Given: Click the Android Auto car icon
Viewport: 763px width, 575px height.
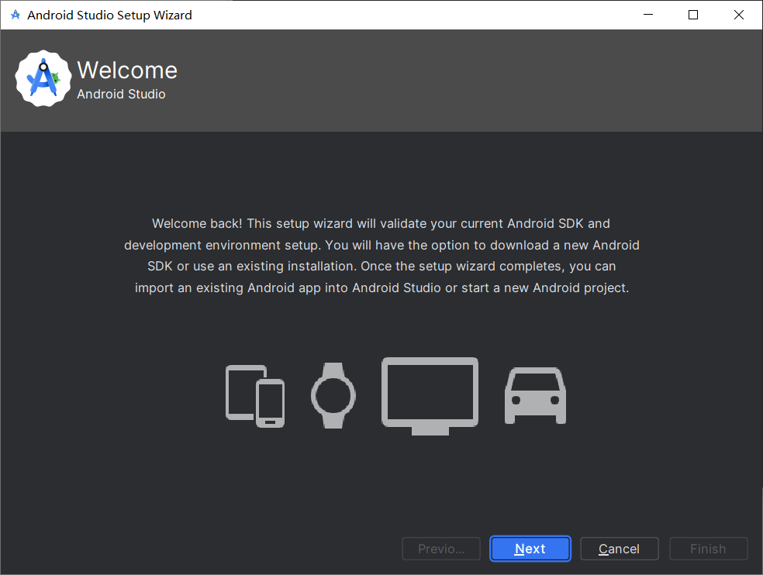Looking at the screenshot, I should pyautogui.click(x=535, y=395).
